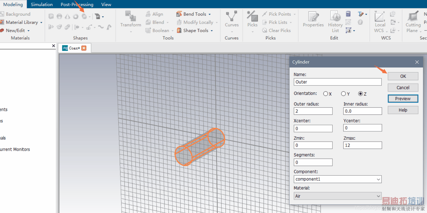The height and width of the screenshot is (213, 427).
Task: Close the left navigation panel
Action: click(x=54, y=46)
